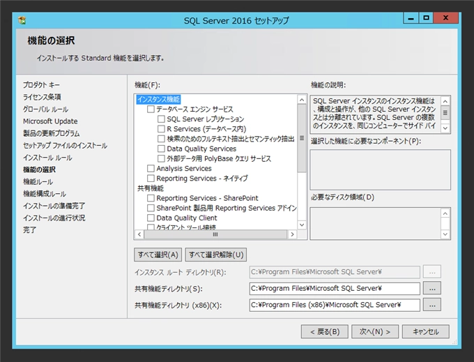Enable SharePoint 製品用 Reporting Services アドイン
The height and width of the screenshot is (362, 474).
[151, 208]
